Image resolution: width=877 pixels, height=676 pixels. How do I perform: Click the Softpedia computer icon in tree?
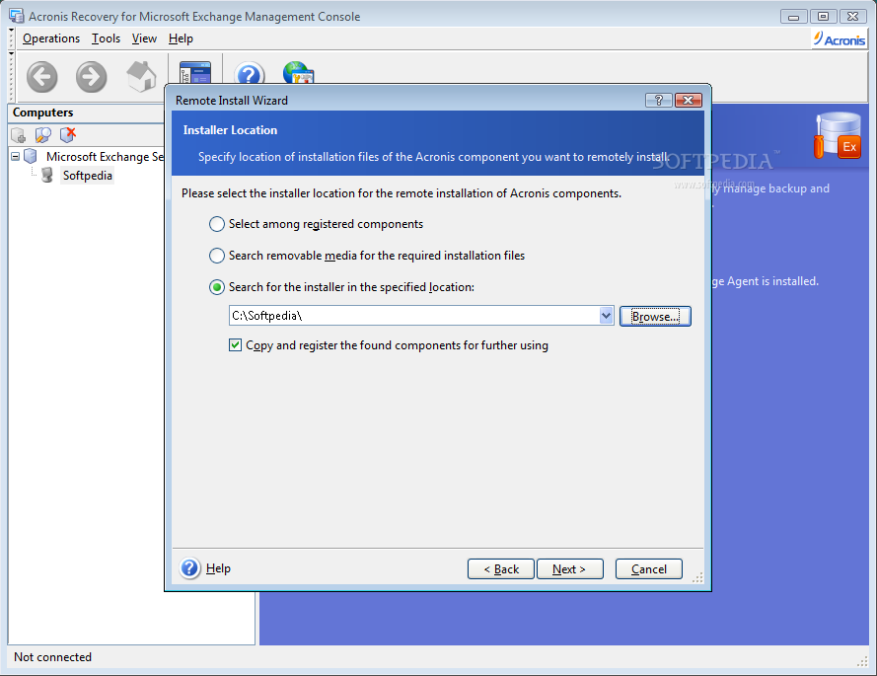47,175
